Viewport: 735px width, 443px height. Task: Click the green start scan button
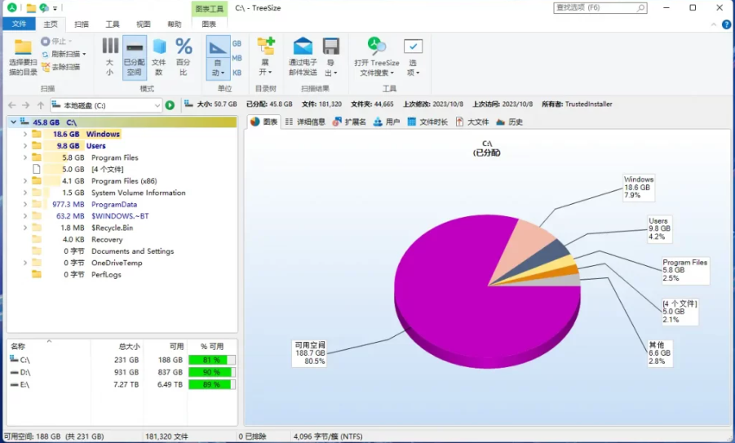[x=170, y=105]
